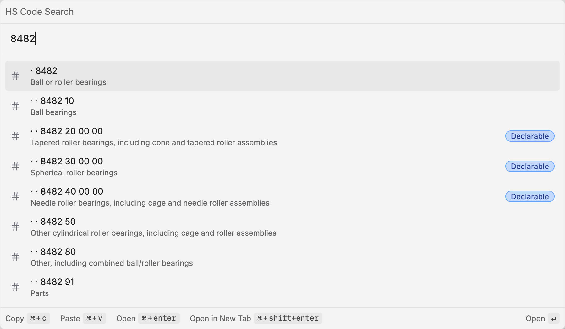Click the Declarable badge on 8482 20 00 00
The width and height of the screenshot is (565, 329).
pos(529,136)
